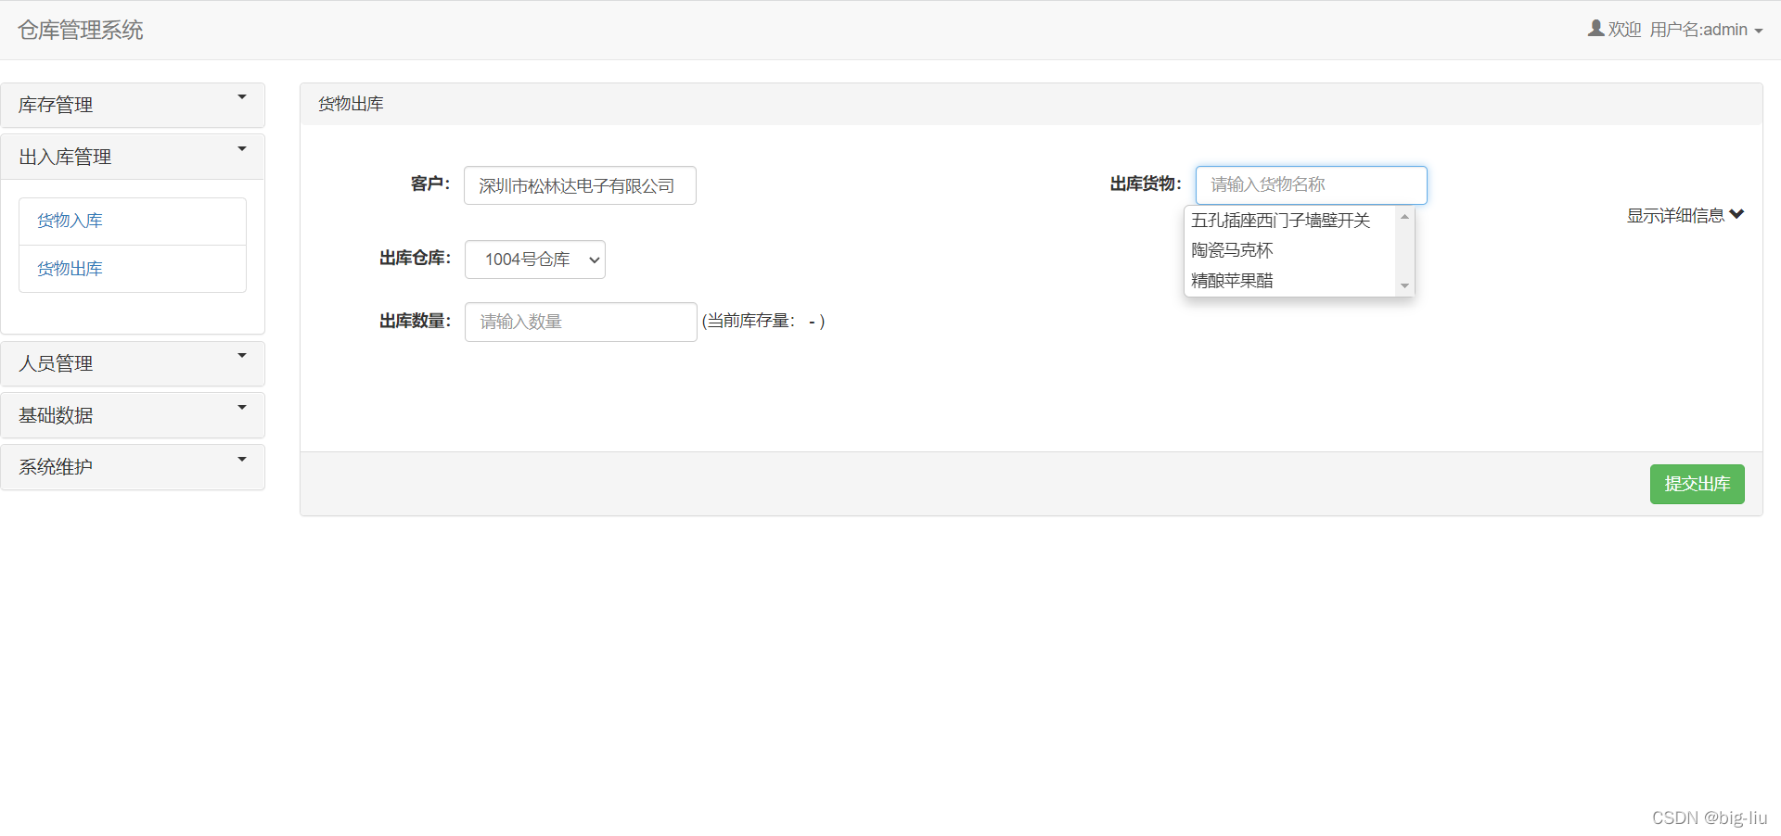Expand 显示详细信息 details section
Image resolution: width=1781 pixels, height=836 pixels.
click(x=1685, y=215)
